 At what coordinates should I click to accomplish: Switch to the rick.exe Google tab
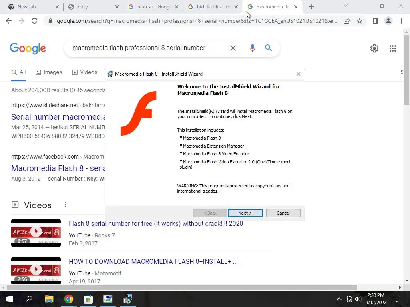pos(153,7)
